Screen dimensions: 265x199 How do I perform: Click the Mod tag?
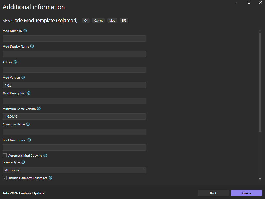pos(112,21)
